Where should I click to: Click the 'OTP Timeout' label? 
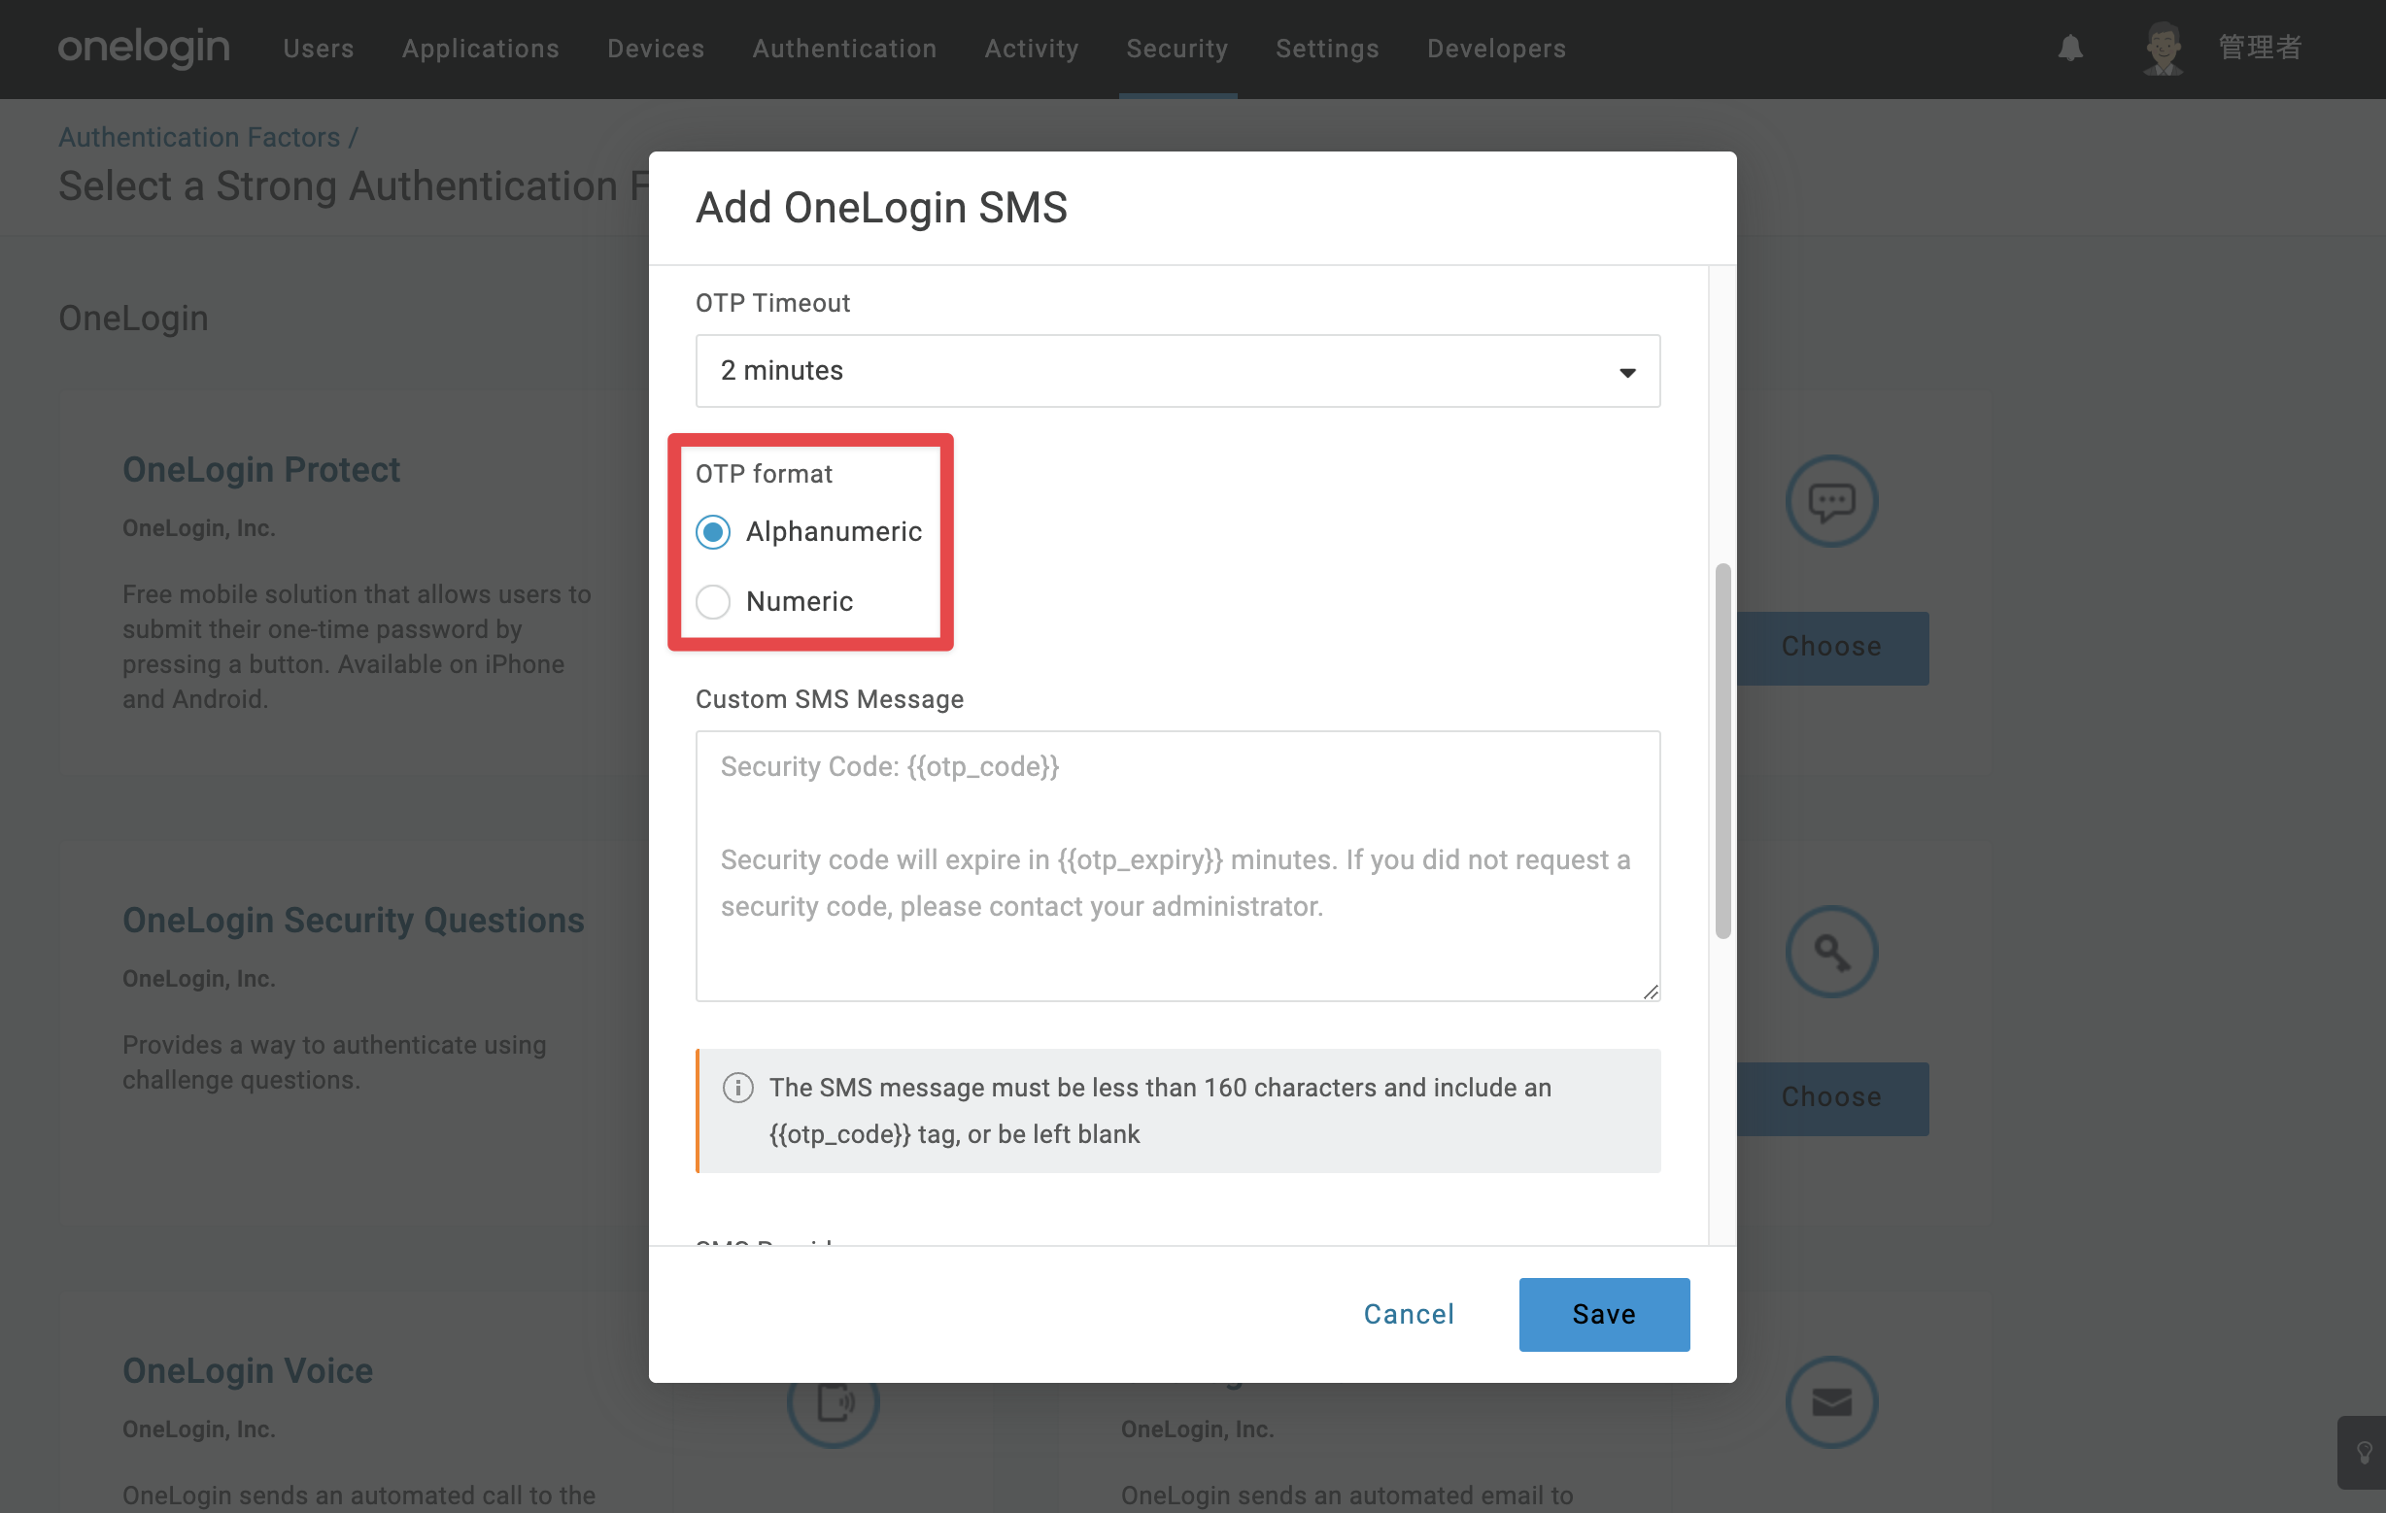pos(773,303)
